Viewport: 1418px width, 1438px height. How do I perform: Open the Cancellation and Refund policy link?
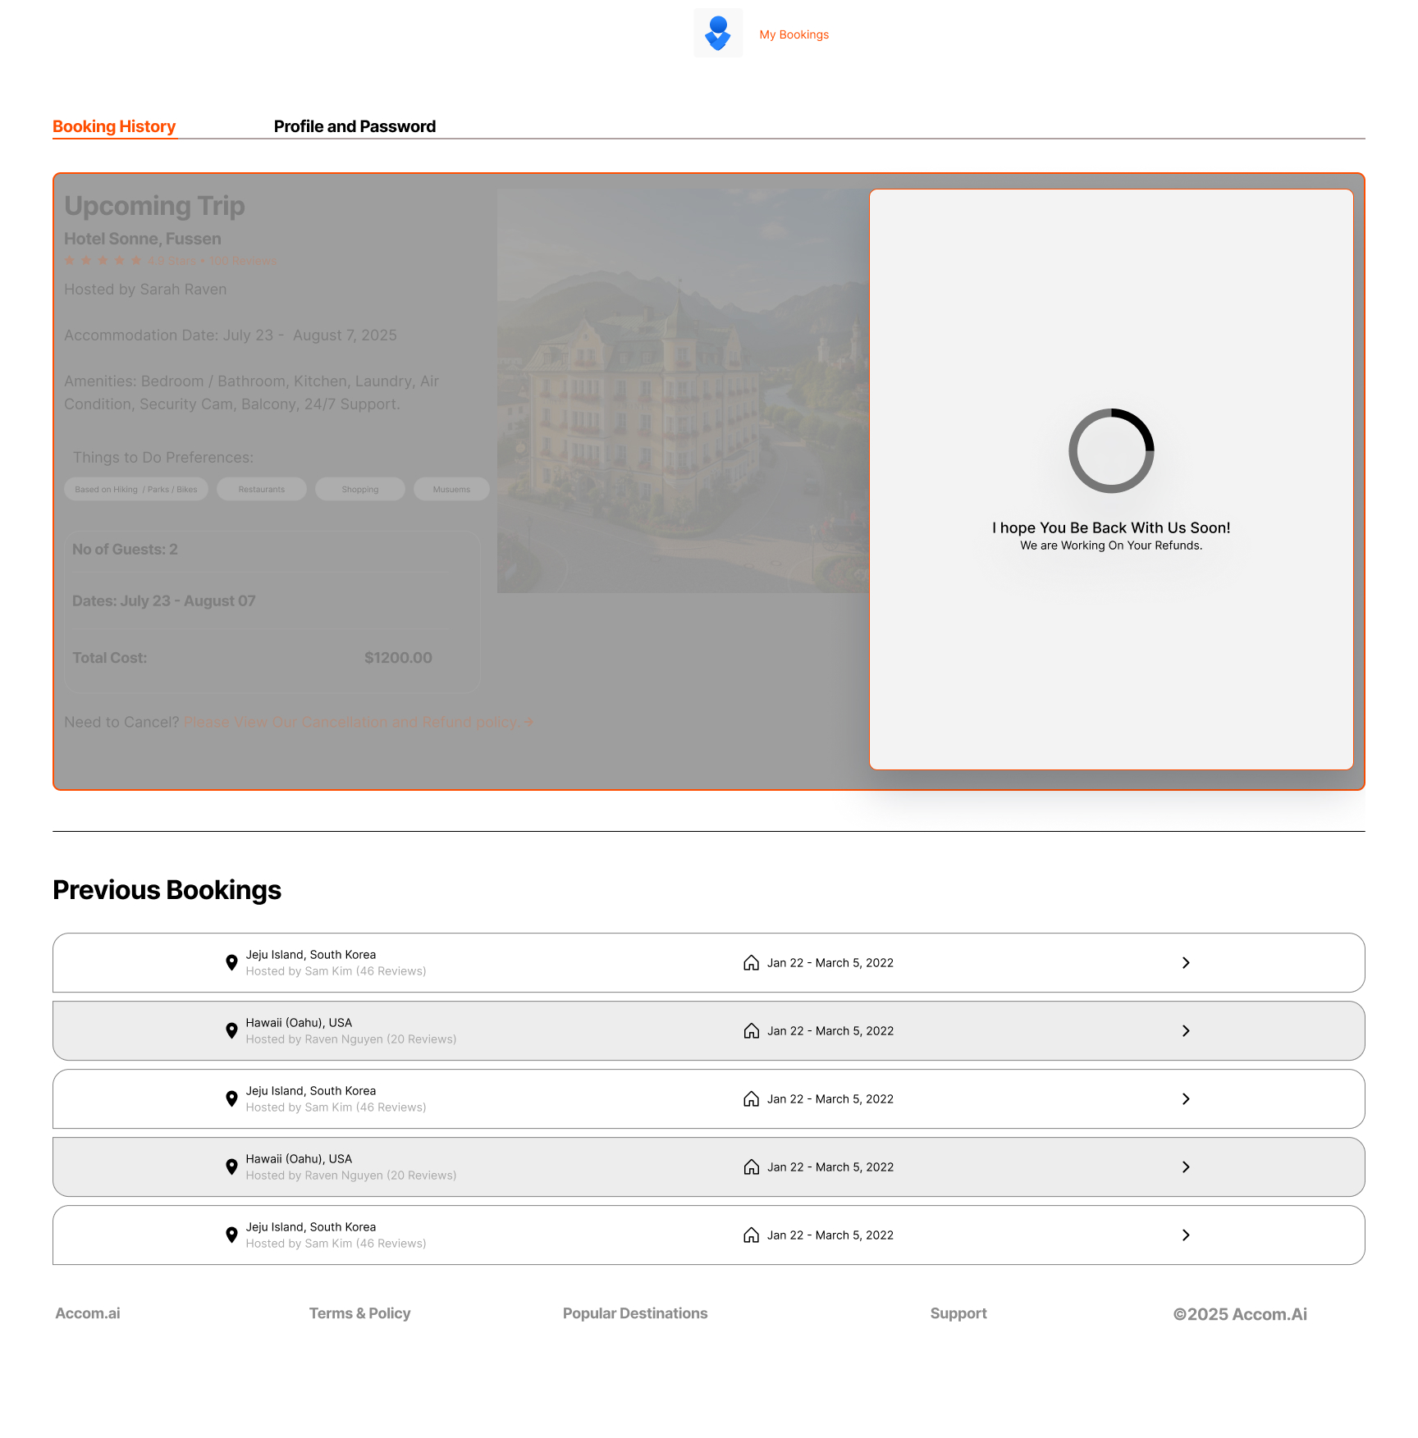pyautogui.click(x=350, y=722)
